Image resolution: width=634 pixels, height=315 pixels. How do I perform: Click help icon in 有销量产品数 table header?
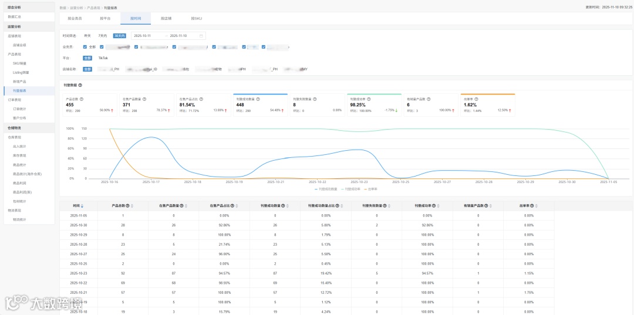(x=487, y=206)
